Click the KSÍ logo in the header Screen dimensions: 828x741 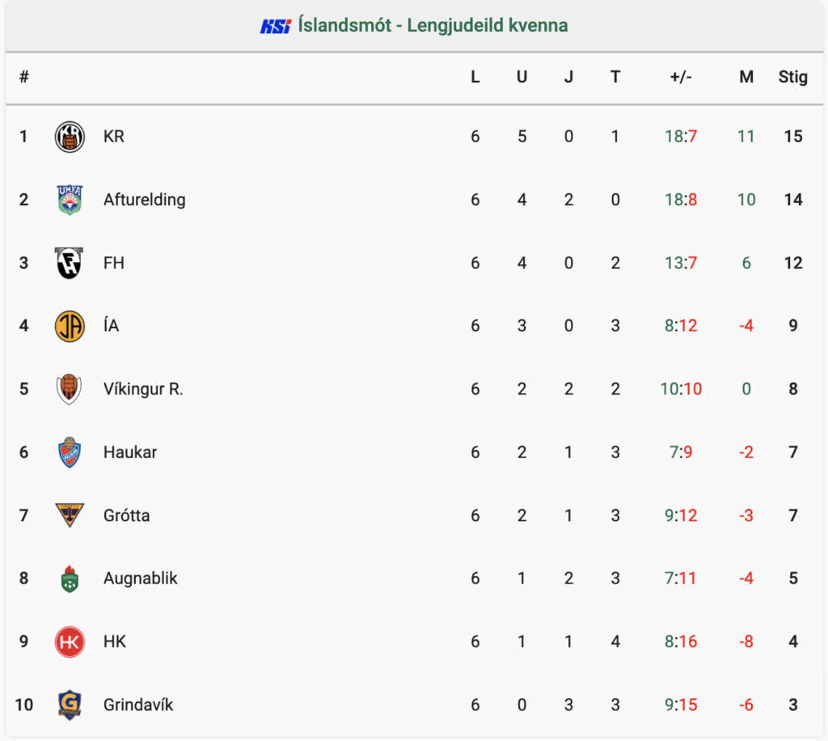pos(275,26)
